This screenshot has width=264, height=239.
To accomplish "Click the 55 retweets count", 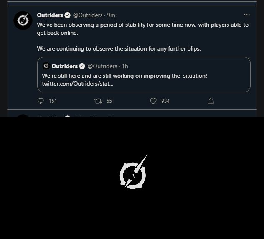I will tap(109, 101).
